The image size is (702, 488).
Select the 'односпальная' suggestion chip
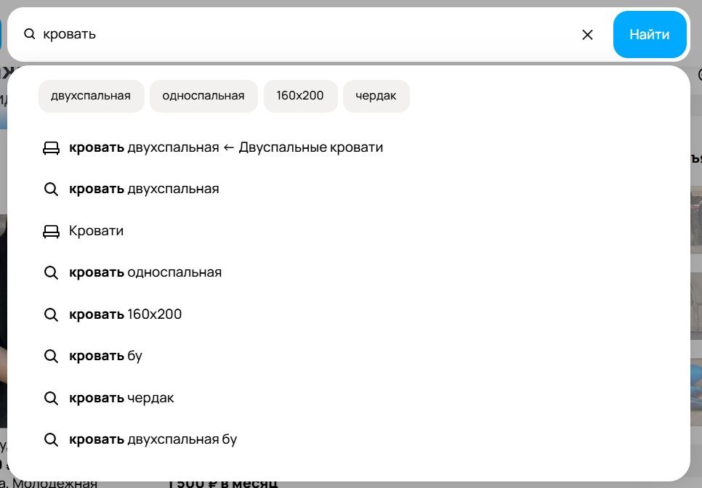[x=203, y=95]
